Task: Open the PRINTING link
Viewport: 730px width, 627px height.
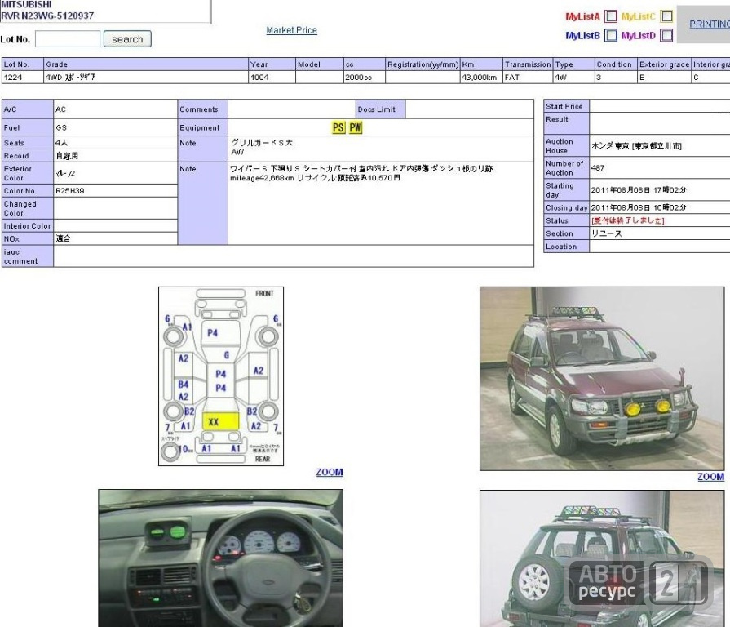Action: pos(709,24)
